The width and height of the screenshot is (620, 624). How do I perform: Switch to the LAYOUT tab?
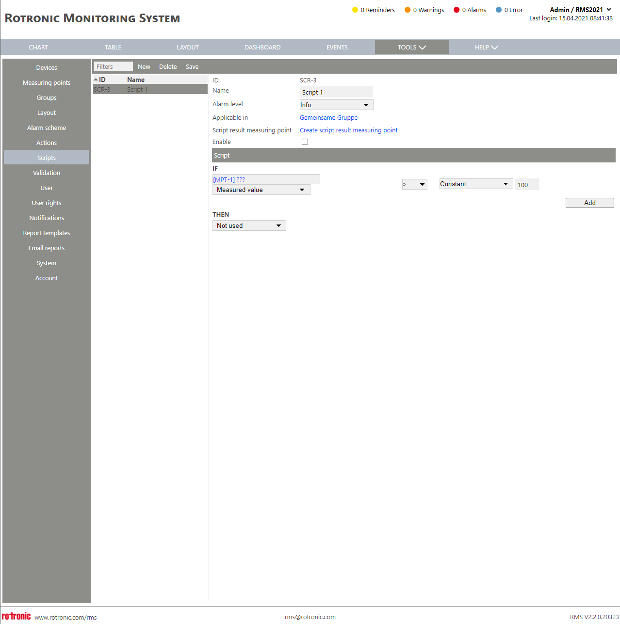point(188,47)
